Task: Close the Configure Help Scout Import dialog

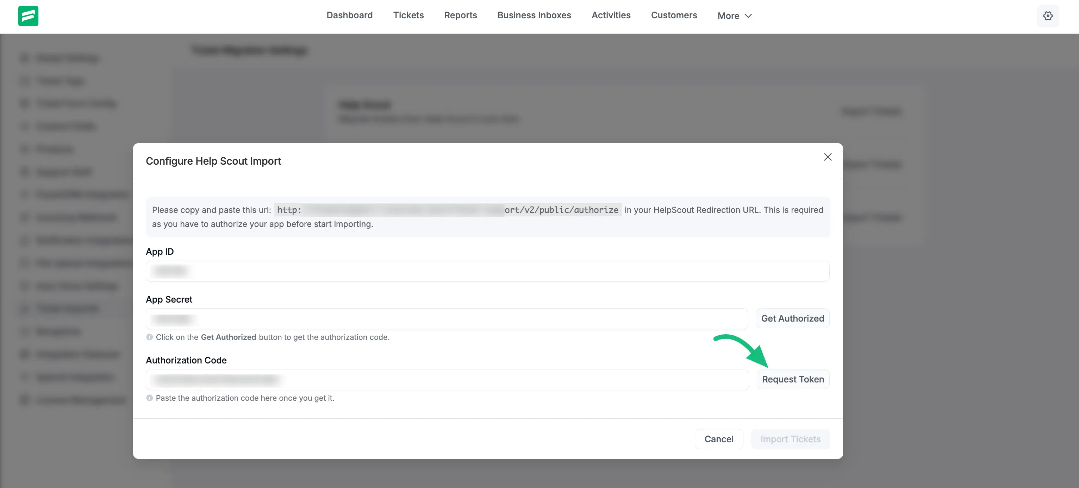Action: pos(828,157)
